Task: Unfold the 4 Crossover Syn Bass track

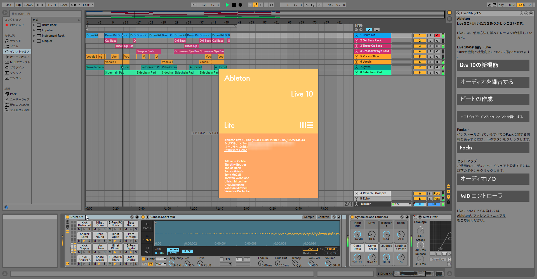Action: (x=357, y=51)
